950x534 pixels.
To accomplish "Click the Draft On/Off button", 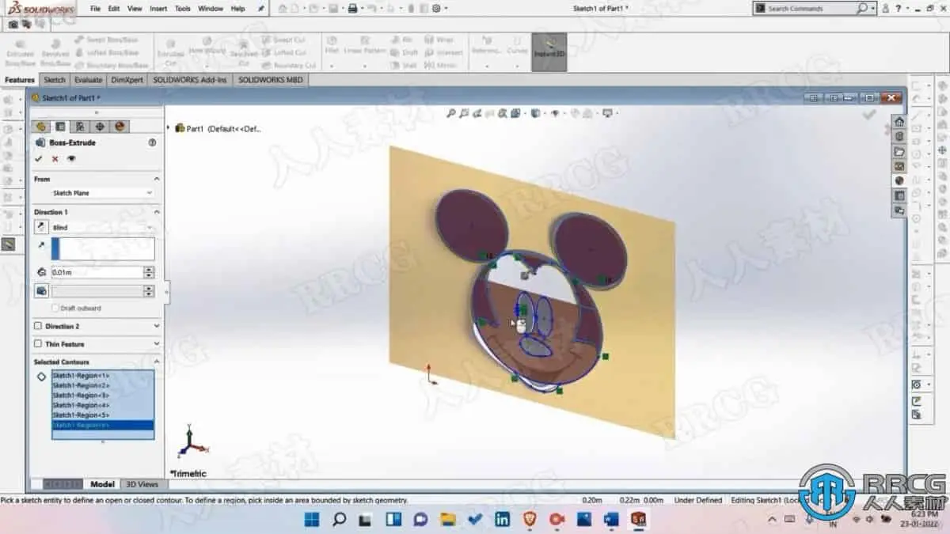I will [x=41, y=291].
